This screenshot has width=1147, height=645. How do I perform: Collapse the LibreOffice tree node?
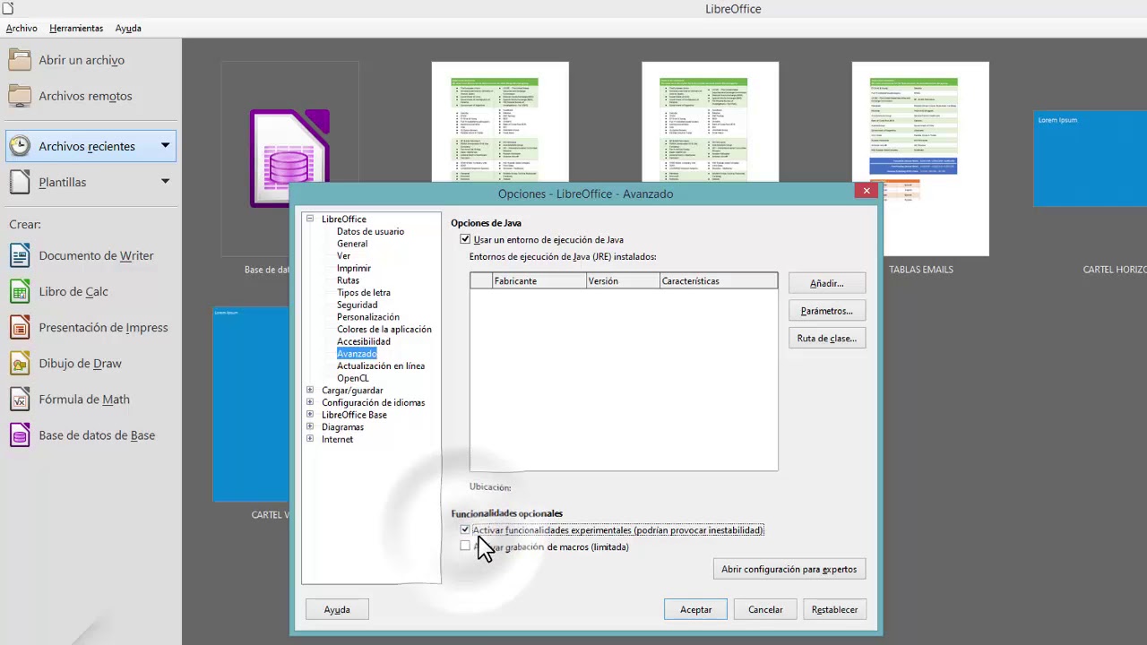(310, 219)
